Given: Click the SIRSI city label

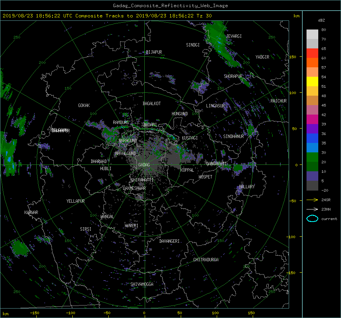Looking at the screenshot, I should pos(86,229).
